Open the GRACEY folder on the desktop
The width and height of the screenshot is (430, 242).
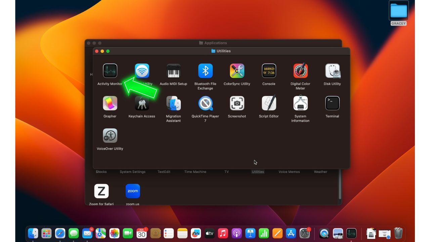pyautogui.click(x=399, y=11)
